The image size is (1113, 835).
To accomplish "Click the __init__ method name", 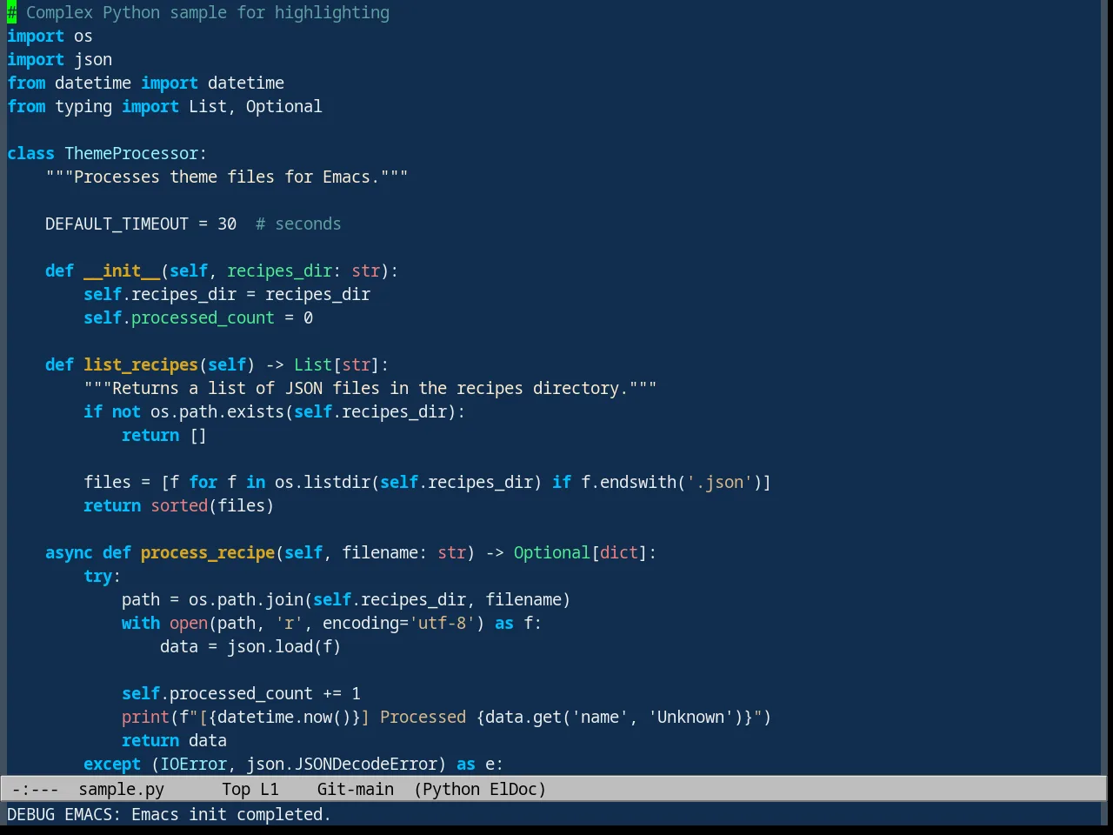I will [122, 271].
